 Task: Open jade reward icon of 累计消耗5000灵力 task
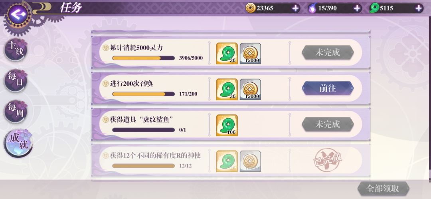227,54
